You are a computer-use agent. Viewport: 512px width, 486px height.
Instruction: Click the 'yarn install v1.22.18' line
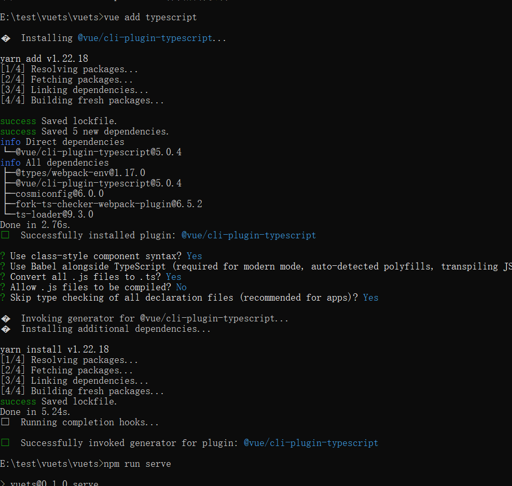(54, 349)
